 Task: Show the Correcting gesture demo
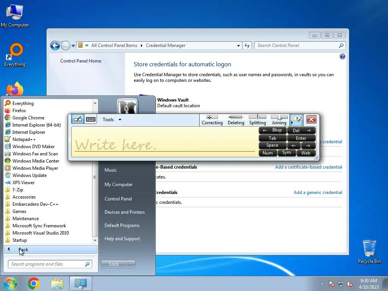tap(212, 120)
